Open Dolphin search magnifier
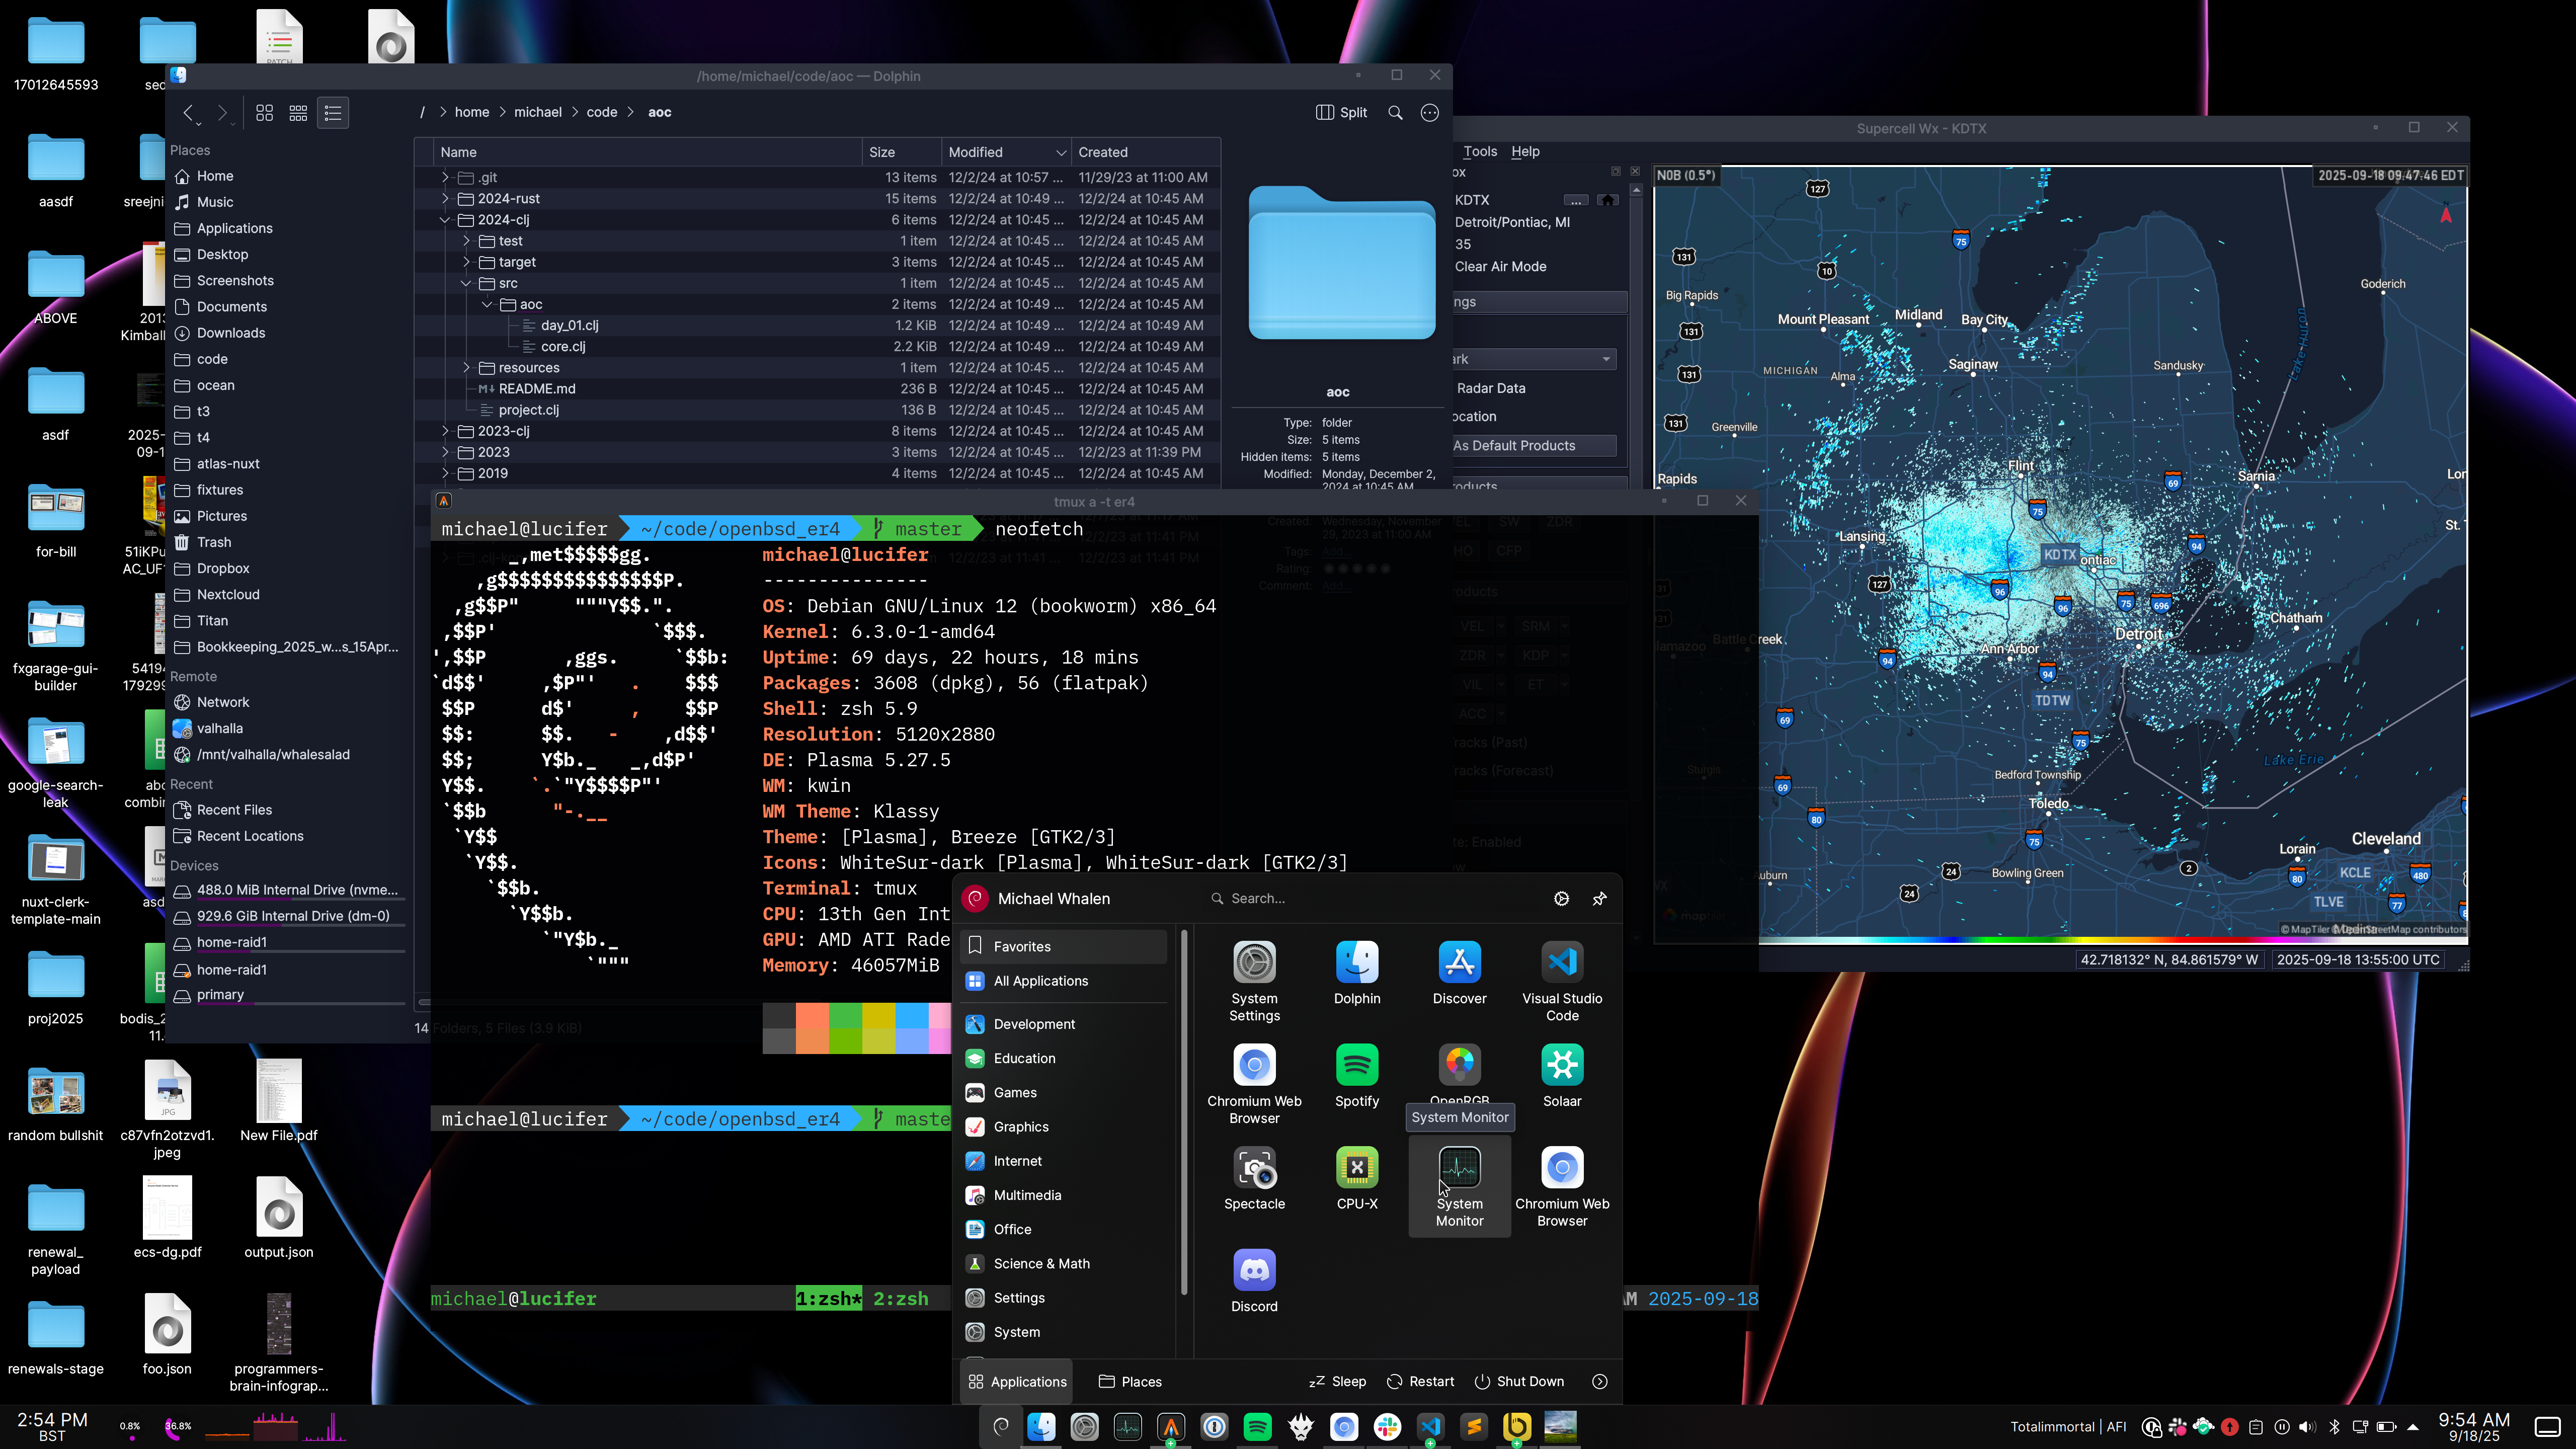Image resolution: width=2576 pixels, height=1449 pixels. point(1395,113)
